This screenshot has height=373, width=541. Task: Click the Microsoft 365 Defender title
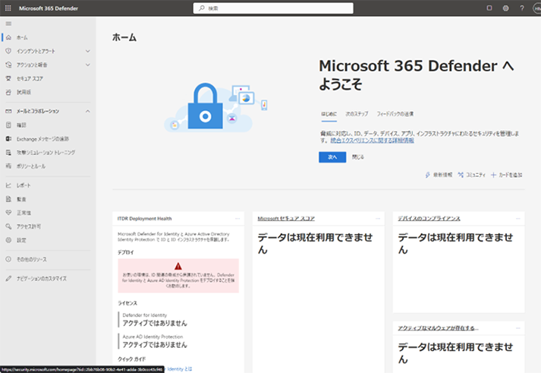tap(49, 8)
